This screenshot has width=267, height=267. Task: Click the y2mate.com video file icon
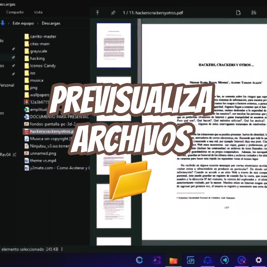coord(27,168)
